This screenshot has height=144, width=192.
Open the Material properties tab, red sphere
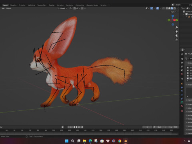182,106
